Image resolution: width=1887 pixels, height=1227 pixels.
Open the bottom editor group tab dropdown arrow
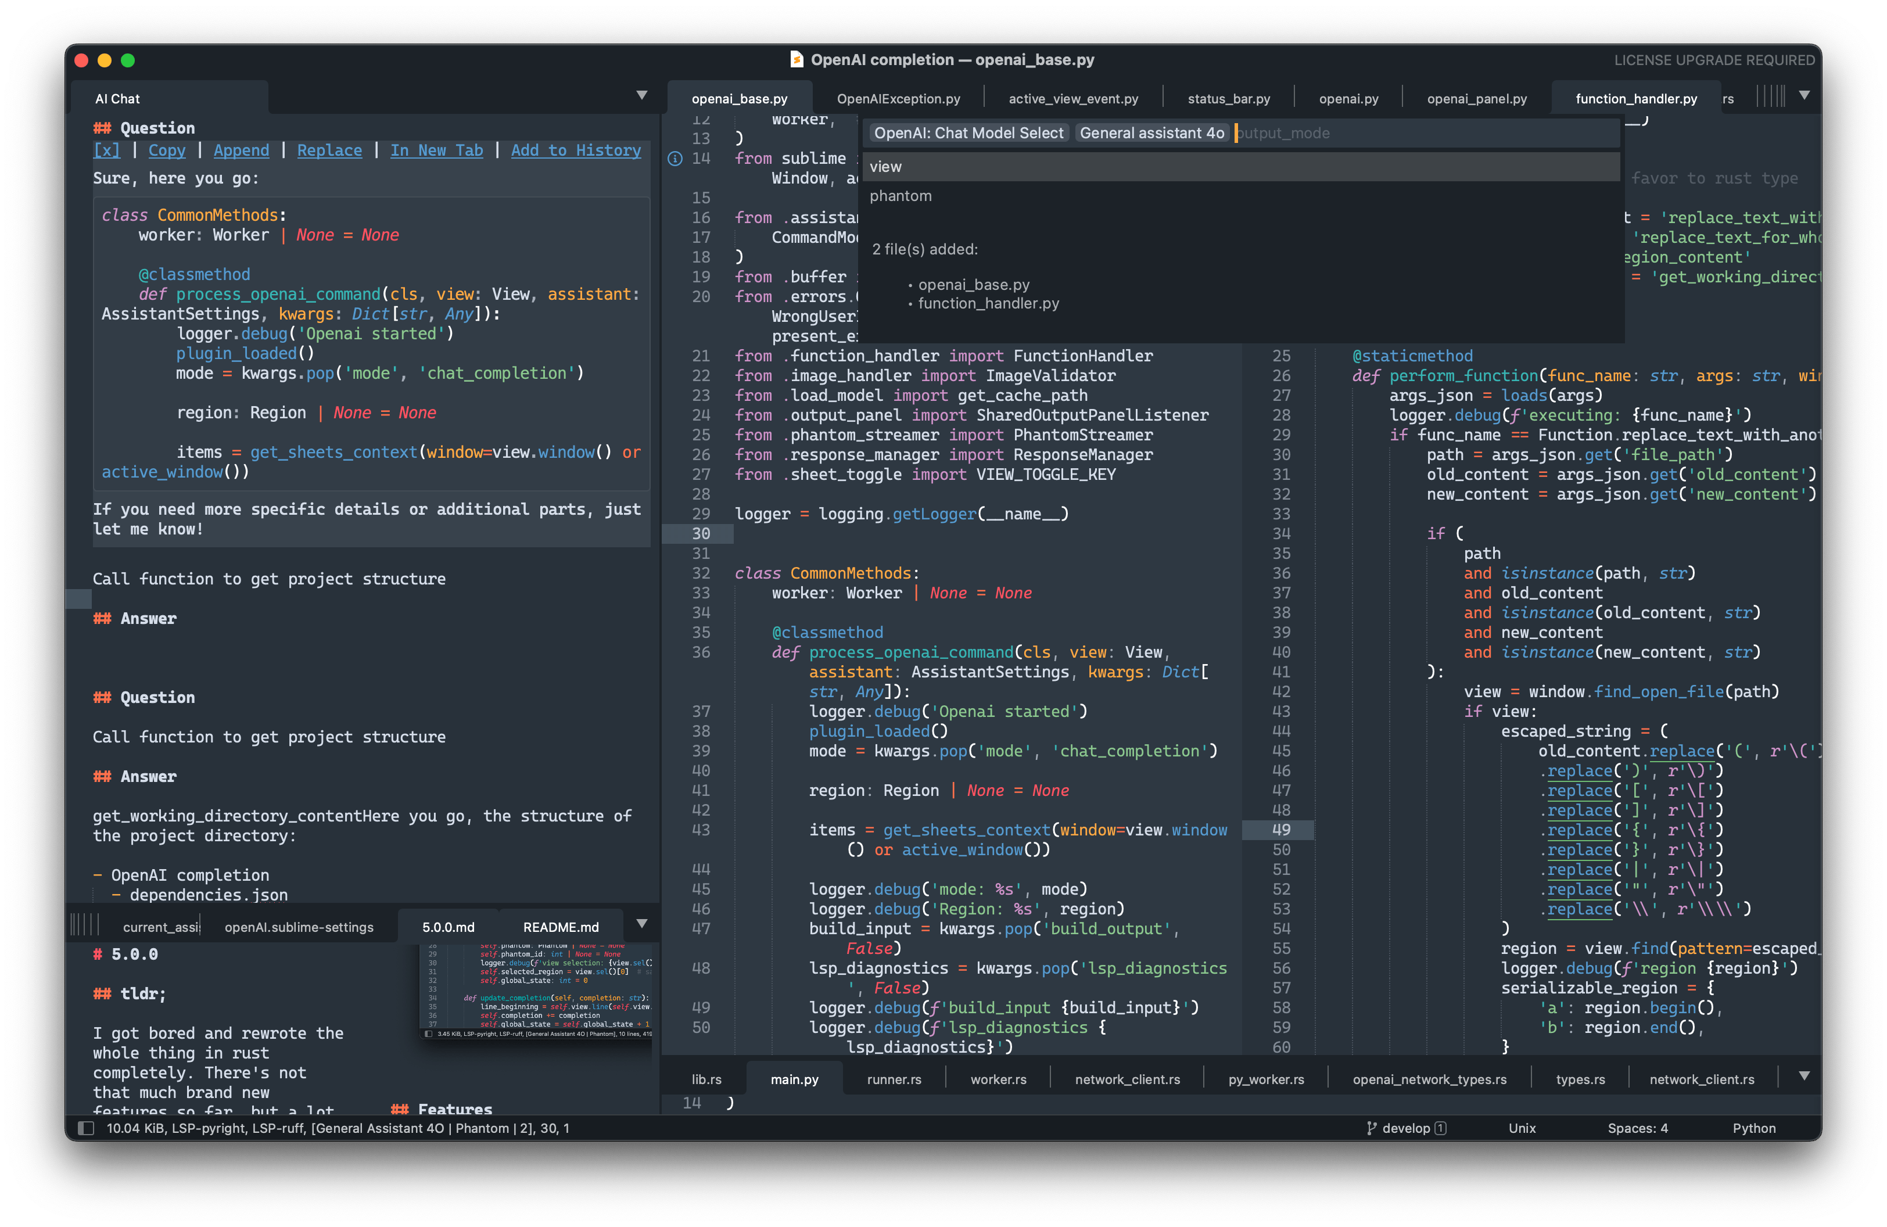pos(1804,1077)
